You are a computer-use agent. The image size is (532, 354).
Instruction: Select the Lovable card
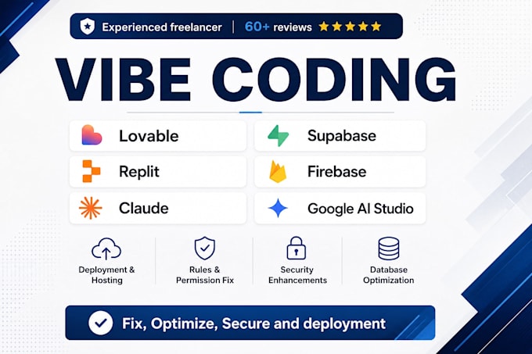click(158, 136)
